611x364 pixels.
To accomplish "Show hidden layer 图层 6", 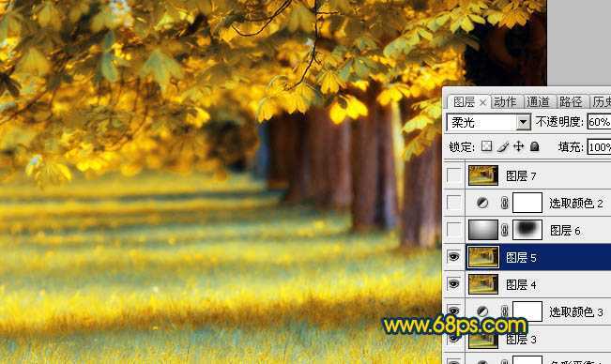I will 453,230.
